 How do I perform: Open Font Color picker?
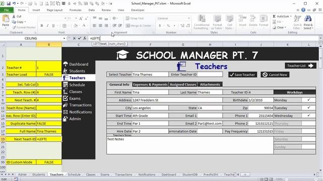tap(84, 26)
